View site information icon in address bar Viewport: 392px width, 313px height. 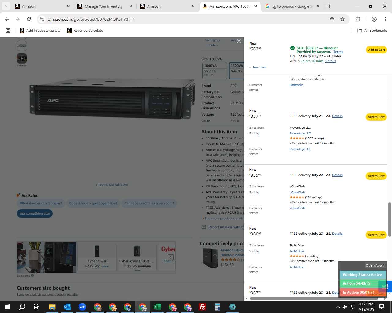[42, 19]
